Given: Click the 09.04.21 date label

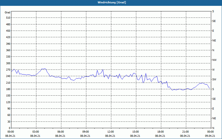Looking at the screenshot, I should coord(210,136).
